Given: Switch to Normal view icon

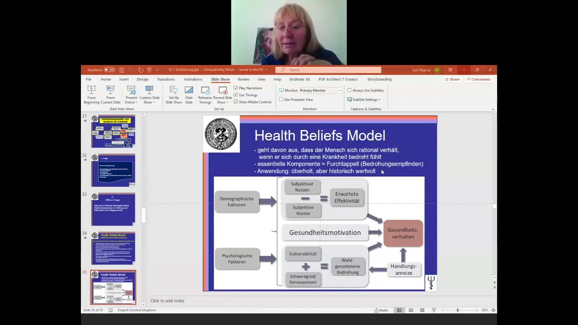Looking at the screenshot, I should [x=399, y=310].
